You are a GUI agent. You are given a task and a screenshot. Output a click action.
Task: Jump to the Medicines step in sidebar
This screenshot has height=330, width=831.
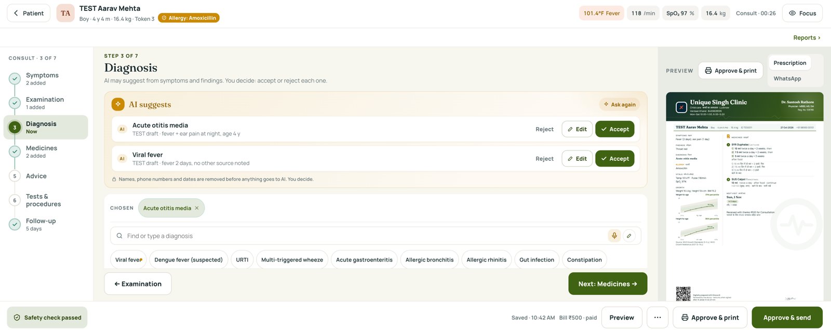[x=46, y=152]
